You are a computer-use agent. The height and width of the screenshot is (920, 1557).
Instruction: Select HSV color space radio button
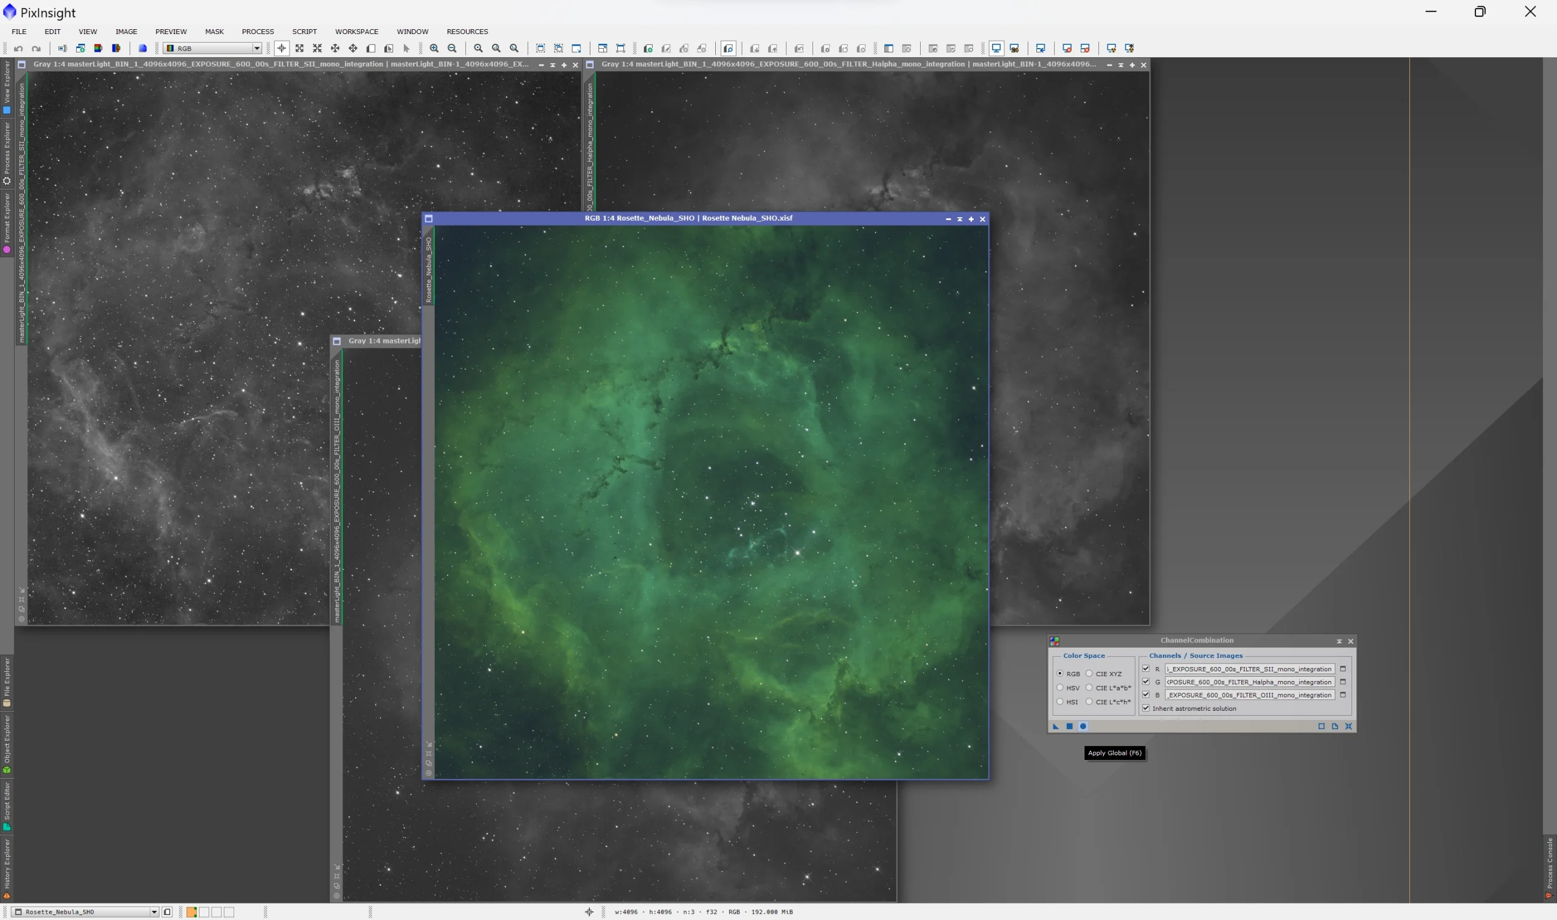[x=1059, y=688]
